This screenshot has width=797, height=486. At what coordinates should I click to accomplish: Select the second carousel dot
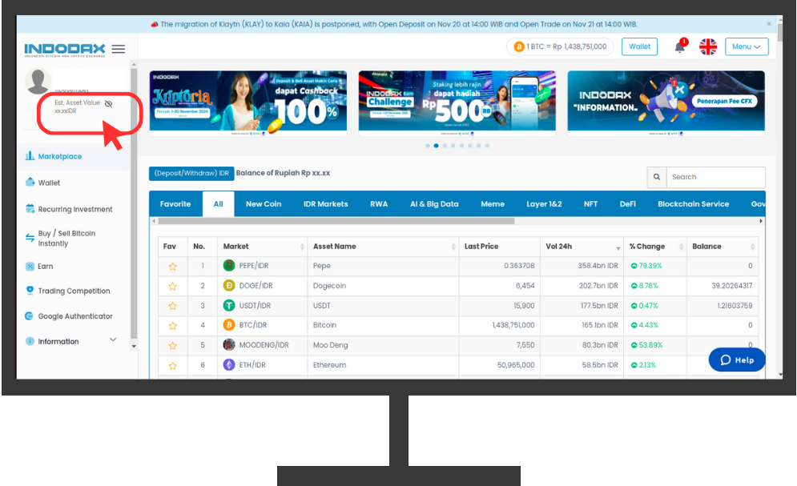tap(436, 146)
